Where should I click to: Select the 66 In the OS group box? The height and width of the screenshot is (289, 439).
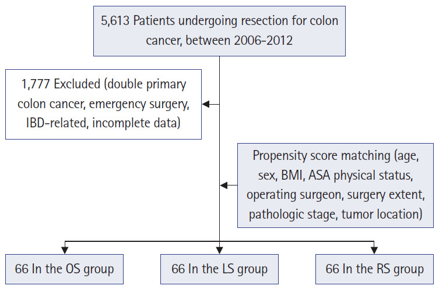point(64,269)
